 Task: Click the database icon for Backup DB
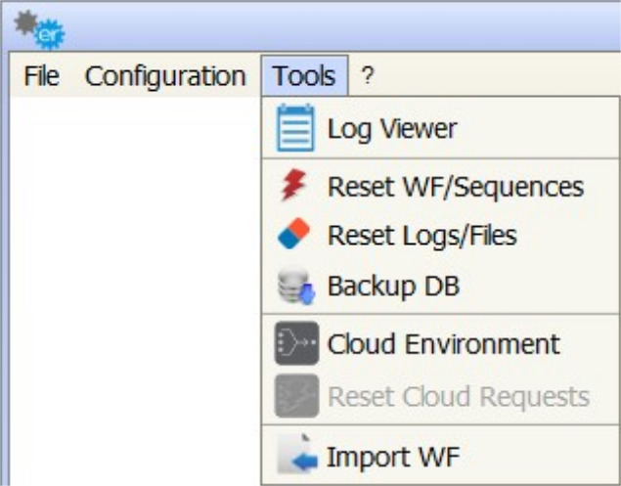294,287
